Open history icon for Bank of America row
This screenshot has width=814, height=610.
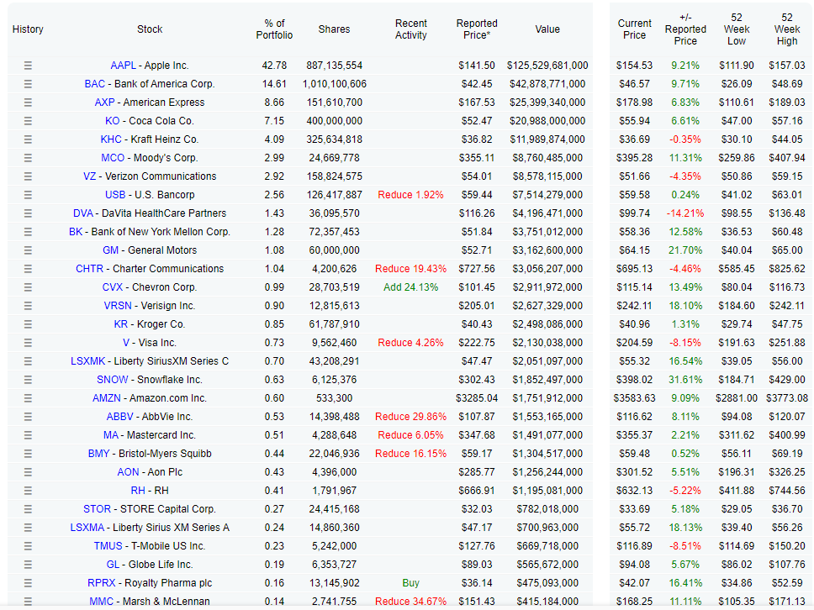28,84
